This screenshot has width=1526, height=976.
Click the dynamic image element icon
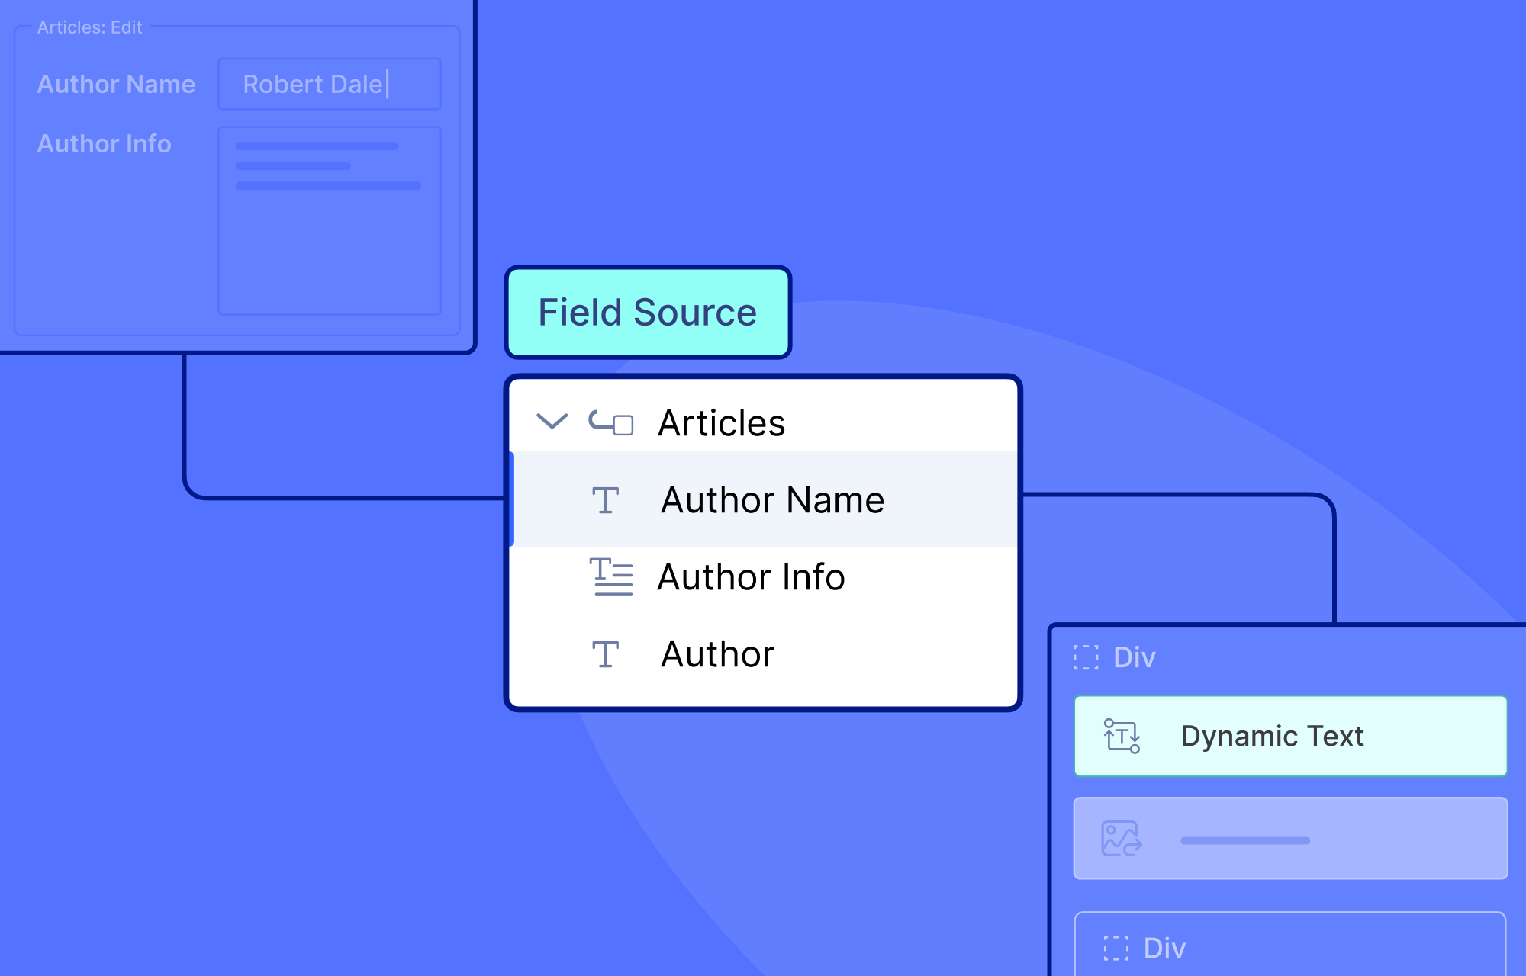pyautogui.click(x=1122, y=839)
